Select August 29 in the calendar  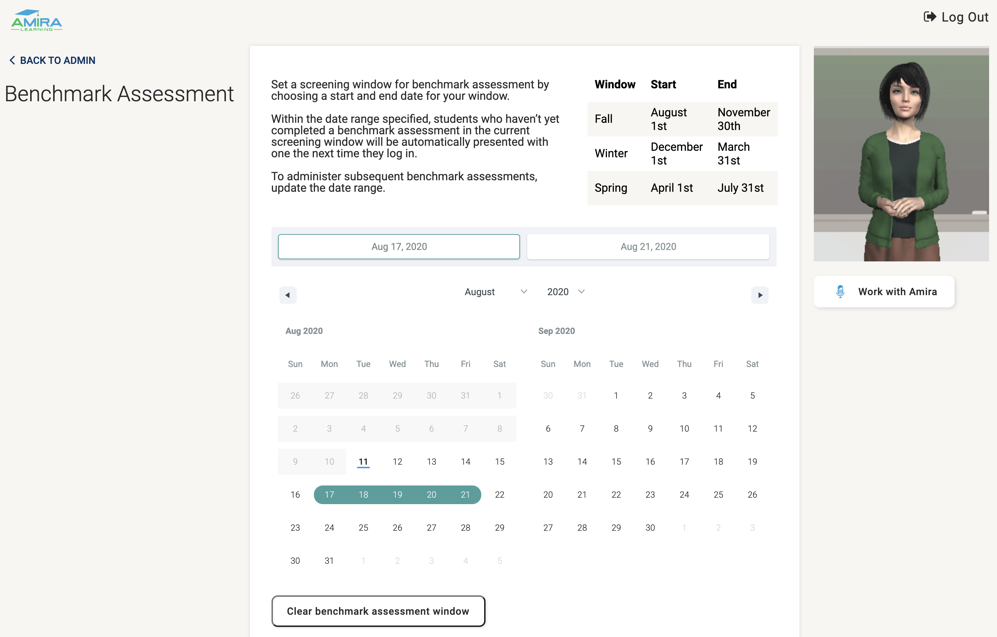click(x=500, y=528)
